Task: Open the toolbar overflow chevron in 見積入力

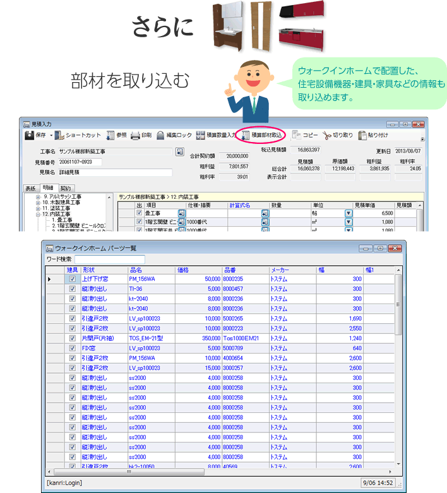Action: (422, 139)
